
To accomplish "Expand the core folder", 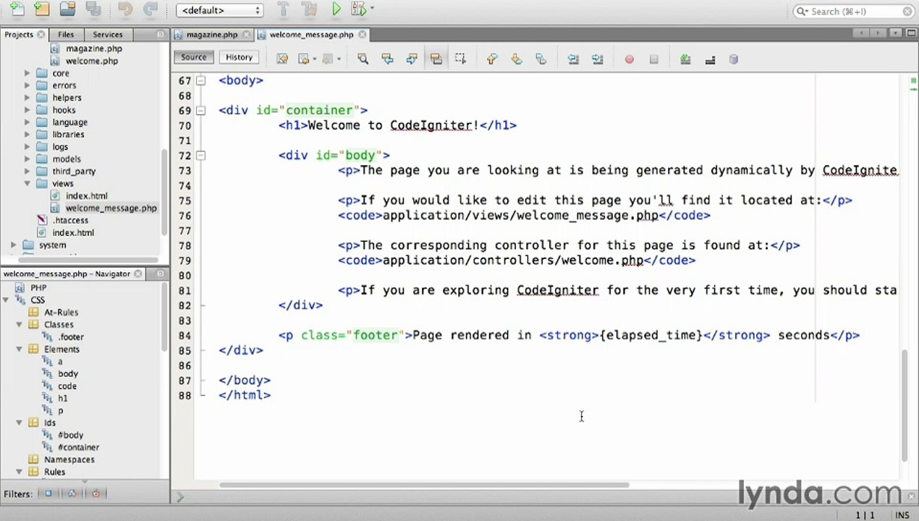I will [27, 73].
